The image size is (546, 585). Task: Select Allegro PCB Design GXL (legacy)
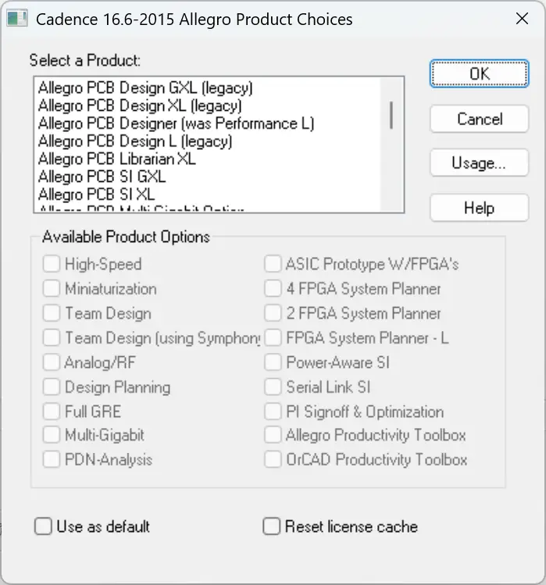click(x=145, y=87)
